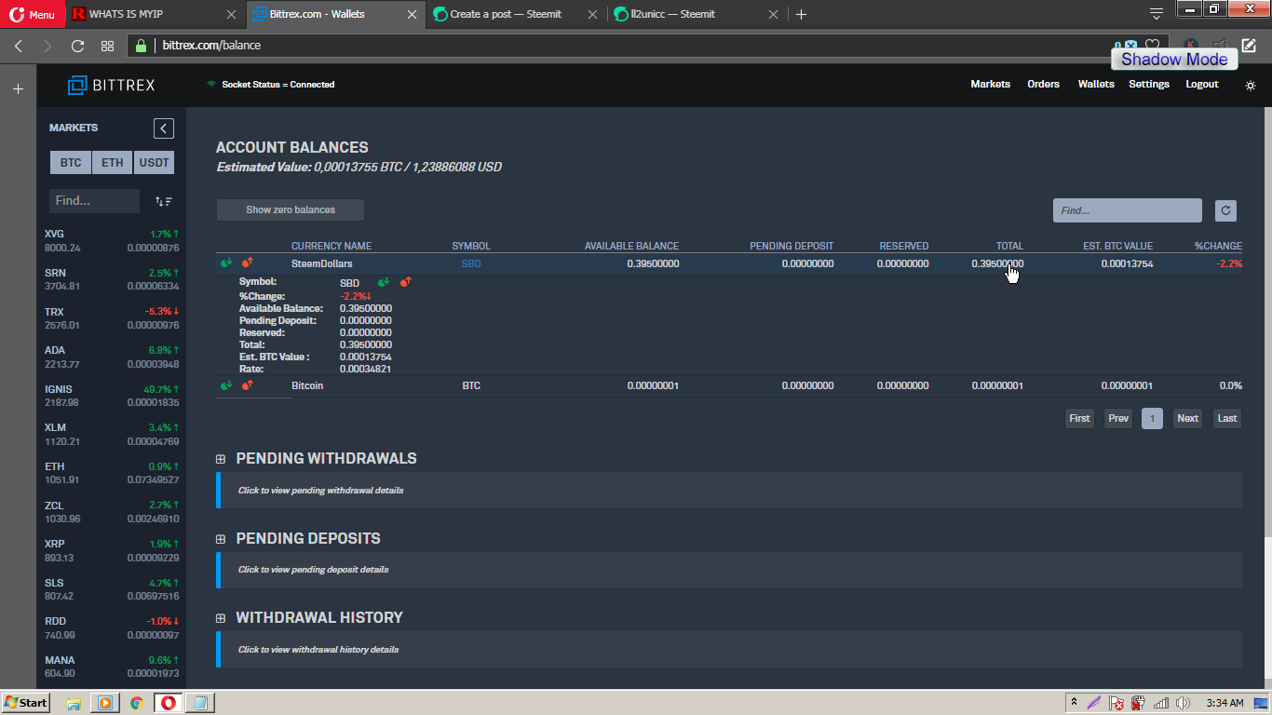
Task: Select IGNIS in the markets list
Action: 112,396
